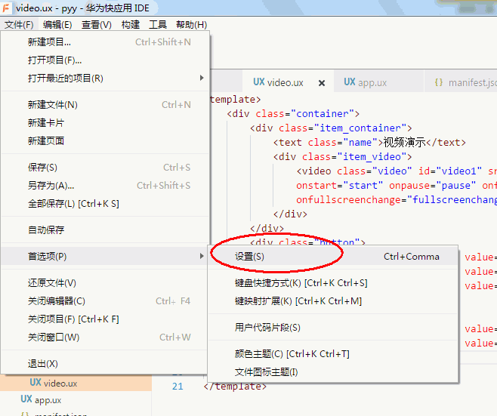Image resolution: width=497 pixels, height=416 pixels.
Task: Open the 编辑(E) menu
Action: (x=57, y=25)
